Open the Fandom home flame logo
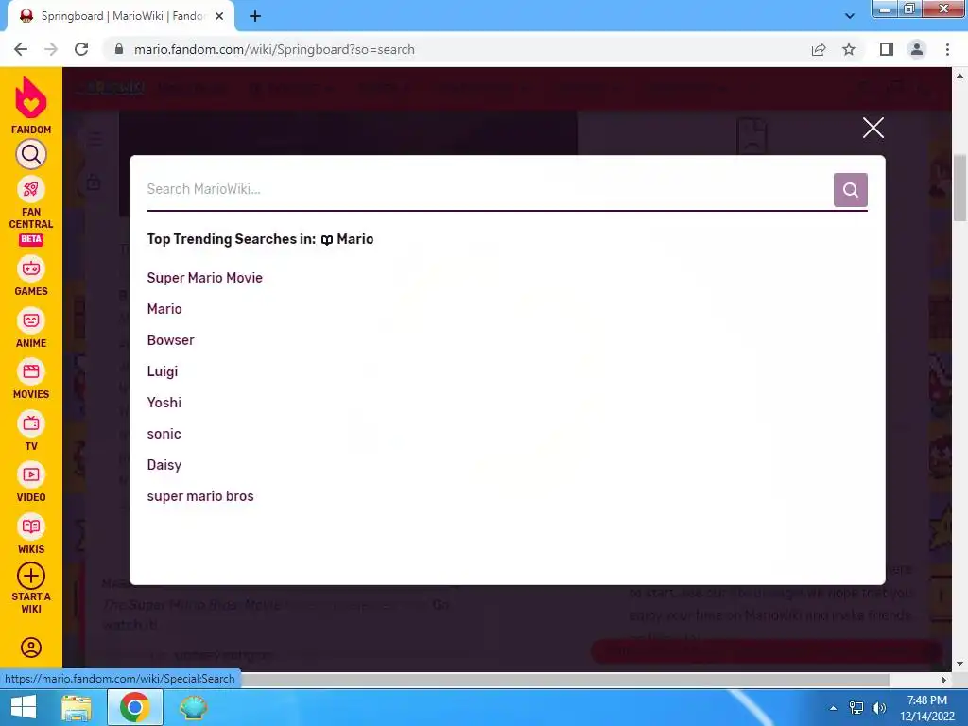This screenshot has width=968, height=726. [x=31, y=97]
